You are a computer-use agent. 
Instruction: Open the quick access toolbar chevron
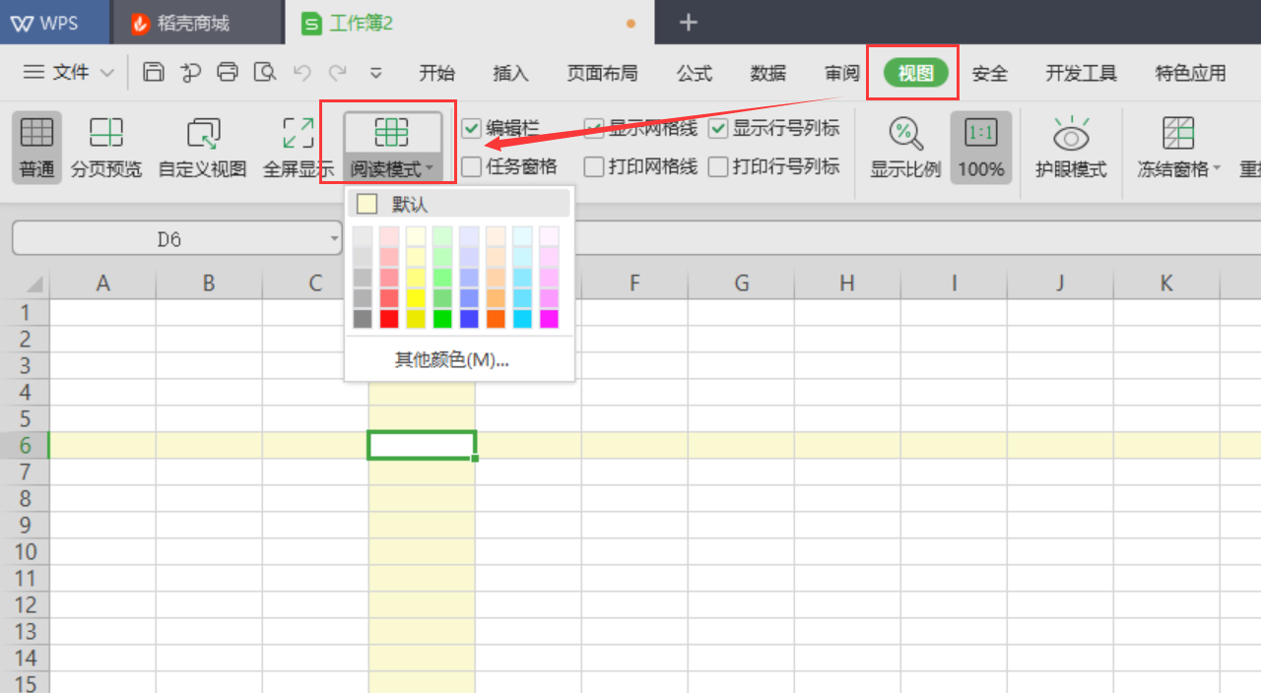(376, 73)
